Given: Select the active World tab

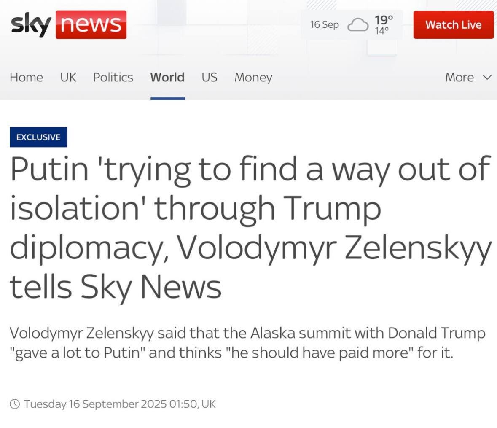Looking at the screenshot, I should click(167, 78).
